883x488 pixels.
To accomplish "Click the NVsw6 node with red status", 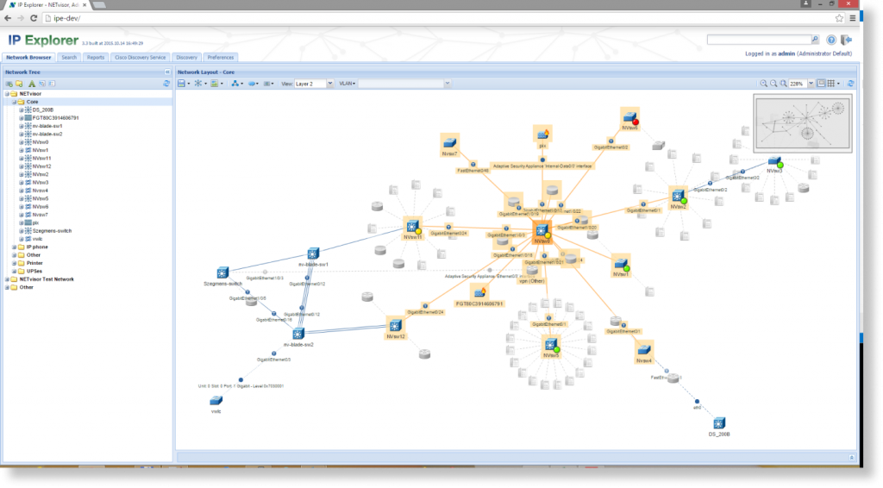I will pyautogui.click(x=629, y=117).
